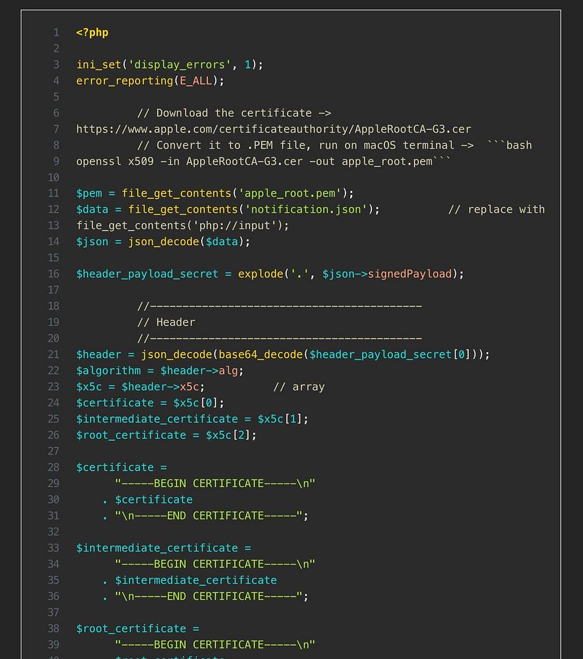Viewport: 583px width, 659px height.
Task: Click '. $intermediate_certificate' on line 35
Action: point(189,581)
